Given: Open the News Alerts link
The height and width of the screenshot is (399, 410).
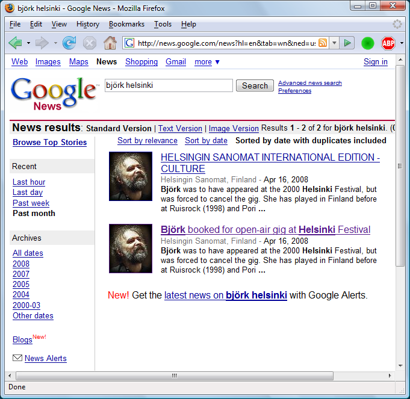Looking at the screenshot, I should click(46, 358).
